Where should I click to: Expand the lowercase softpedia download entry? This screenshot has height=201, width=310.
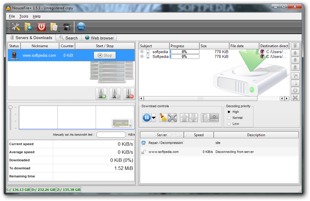142,52
